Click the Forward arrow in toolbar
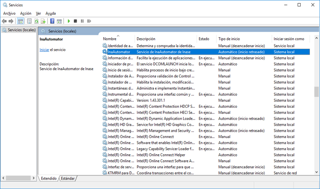320x189 pixels. coord(11,21)
